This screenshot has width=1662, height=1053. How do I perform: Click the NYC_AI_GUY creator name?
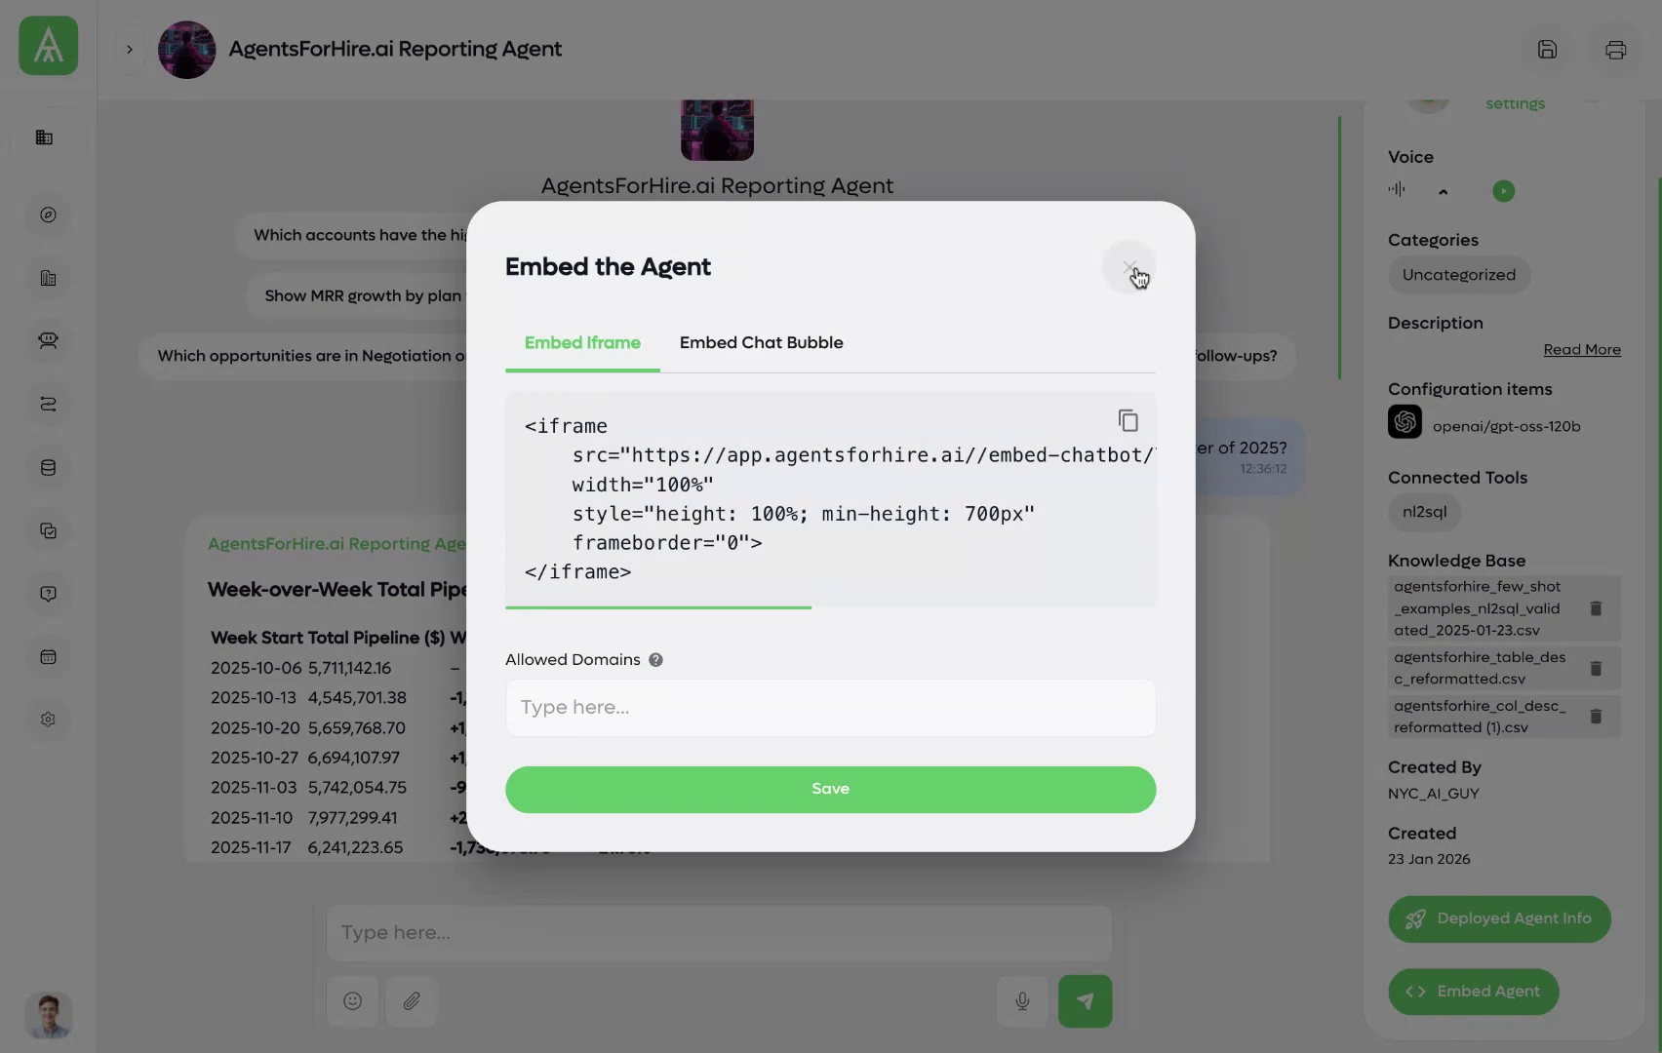(x=1433, y=794)
